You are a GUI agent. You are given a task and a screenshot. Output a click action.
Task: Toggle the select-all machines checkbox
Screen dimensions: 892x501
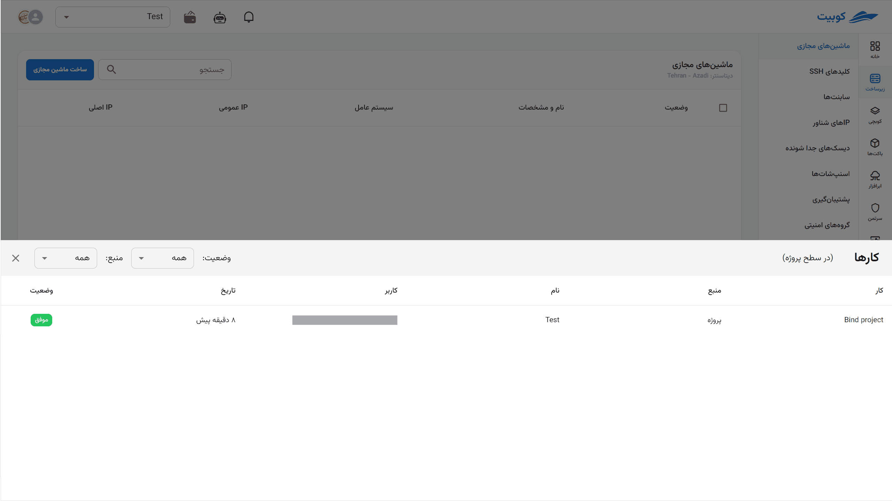723,108
